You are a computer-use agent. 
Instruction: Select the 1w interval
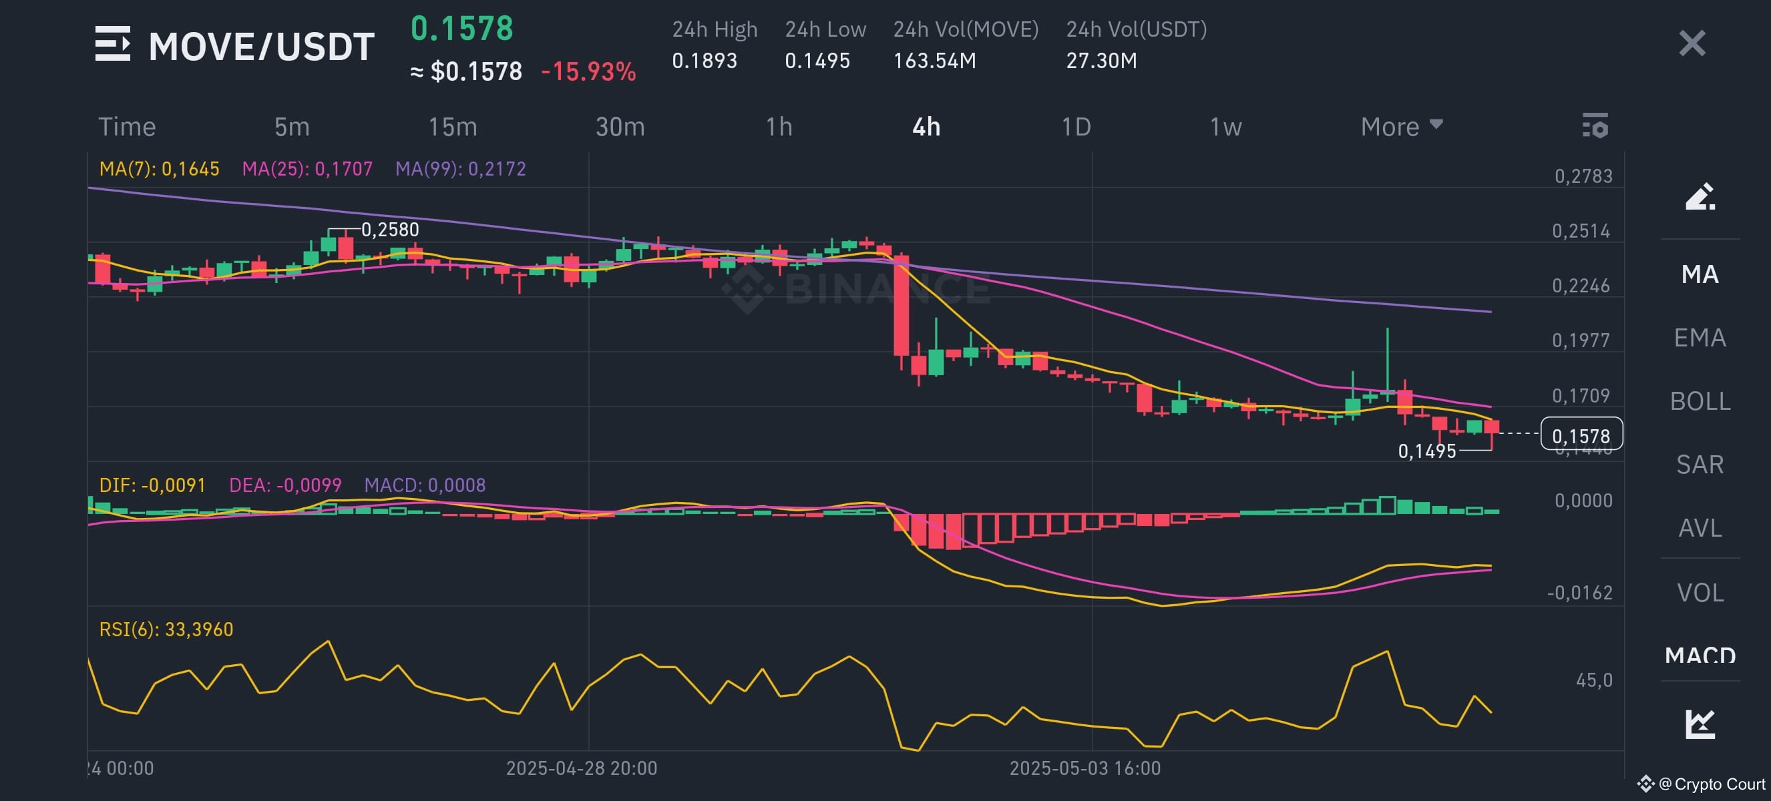coord(1226,127)
